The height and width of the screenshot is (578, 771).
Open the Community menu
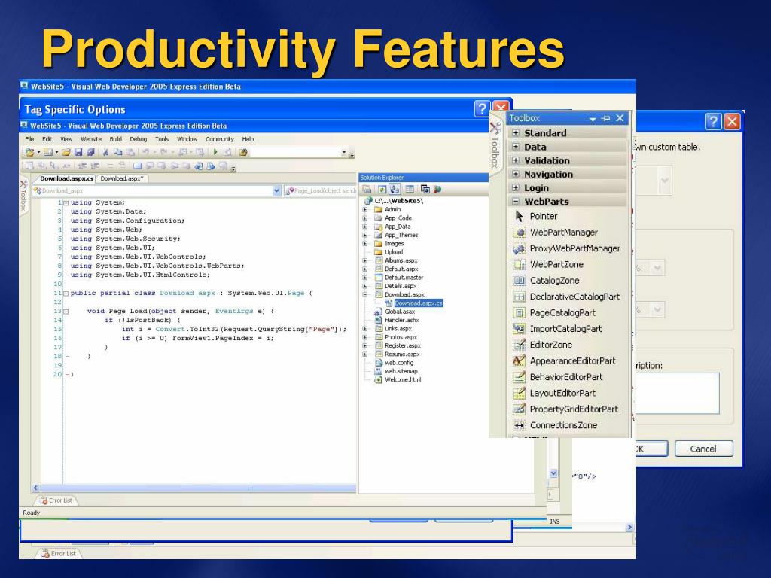219,139
